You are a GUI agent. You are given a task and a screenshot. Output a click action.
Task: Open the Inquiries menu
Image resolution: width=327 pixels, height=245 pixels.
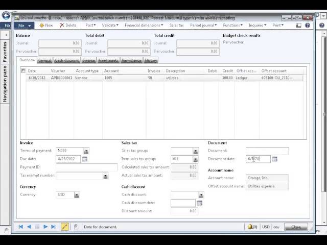coord(258,25)
